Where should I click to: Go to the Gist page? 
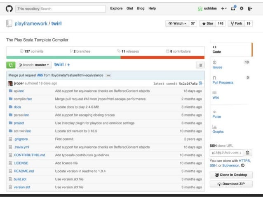pyautogui.click(x=130, y=8)
